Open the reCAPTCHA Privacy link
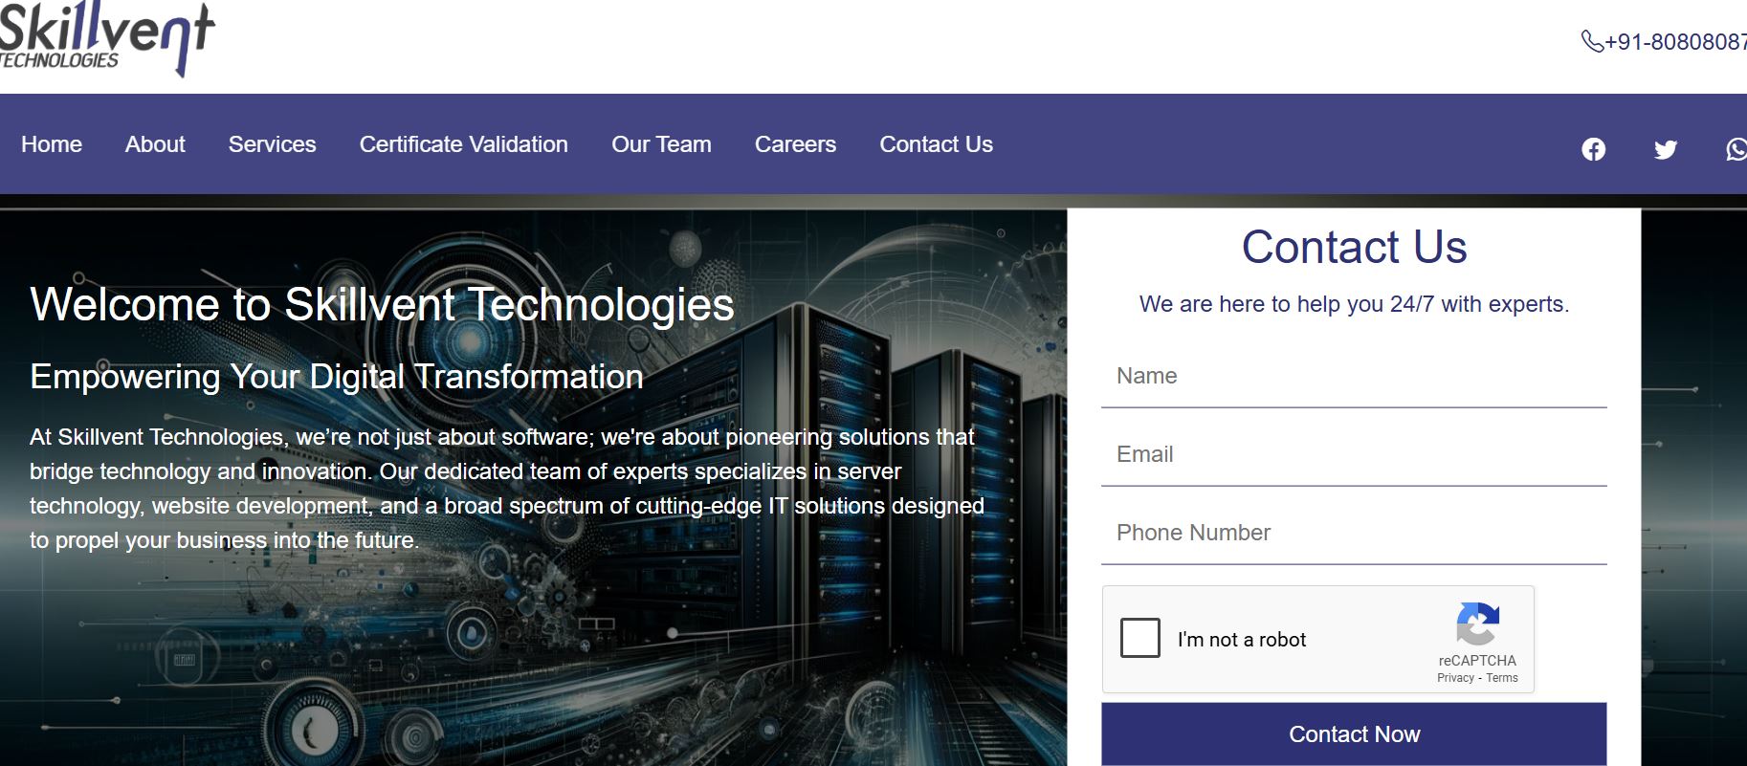The width and height of the screenshot is (1747, 766). (x=1455, y=678)
